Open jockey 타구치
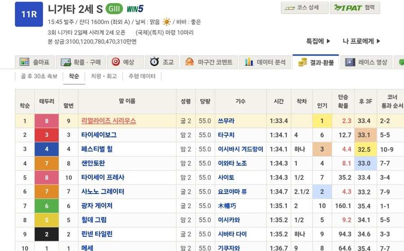The height and width of the screenshot is (251, 404). point(226,135)
